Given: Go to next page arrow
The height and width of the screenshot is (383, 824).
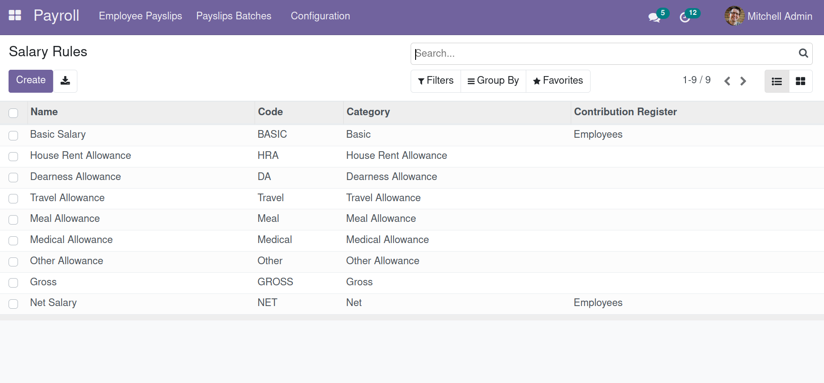Looking at the screenshot, I should [x=743, y=81].
